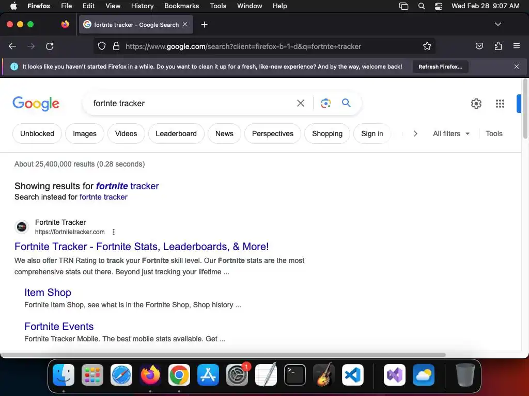
Task: Select the Perspectives filter chip
Action: pyautogui.click(x=273, y=134)
